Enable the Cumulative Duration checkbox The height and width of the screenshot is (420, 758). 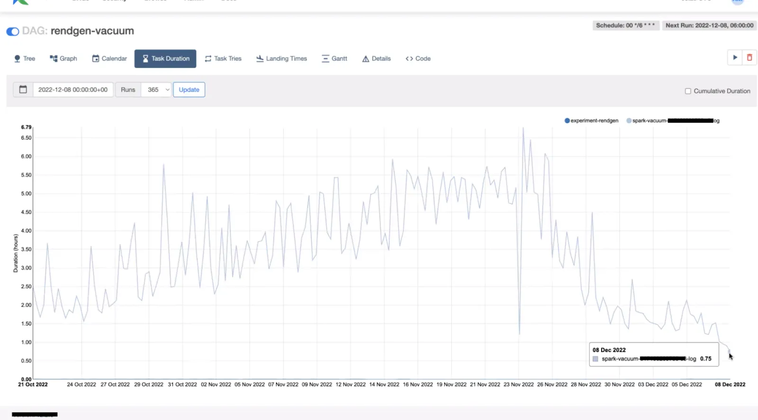click(688, 91)
